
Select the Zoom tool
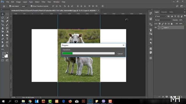[x=7, y=46]
